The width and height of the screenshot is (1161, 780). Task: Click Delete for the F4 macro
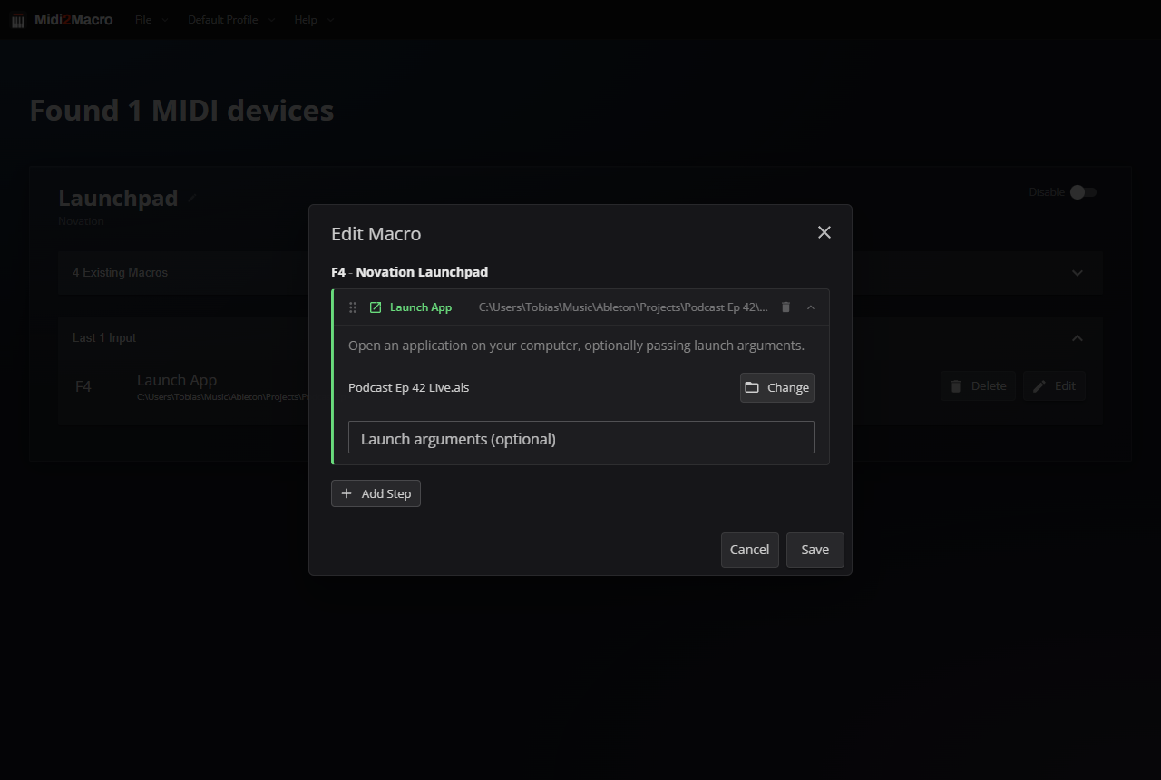pyautogui.click(x=978, y=385)
